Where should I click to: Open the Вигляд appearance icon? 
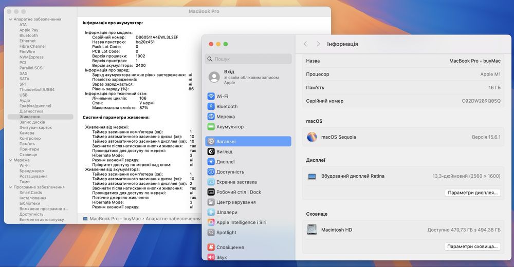coord(211,151)
